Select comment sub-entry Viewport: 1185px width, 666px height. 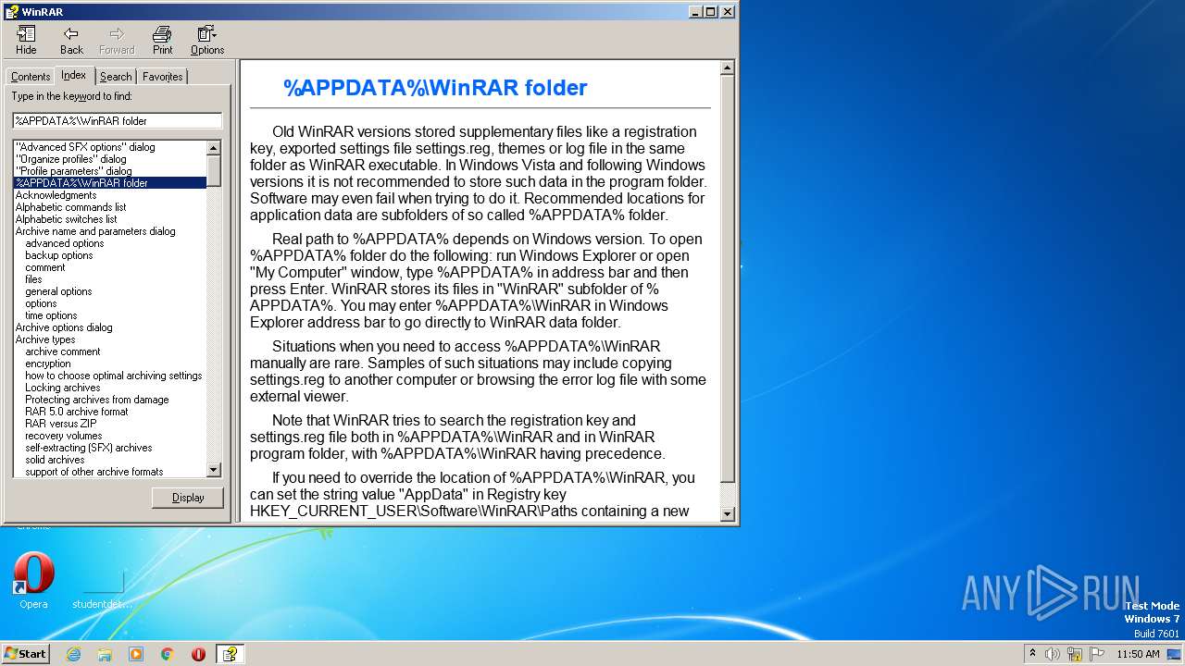tap(45, 267)
